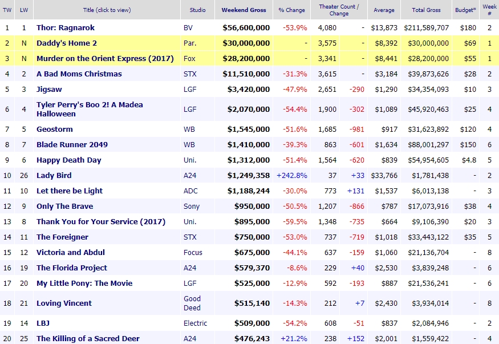
Task: Open Uni. studio link in Happy Death Day row
Action: 190,160
